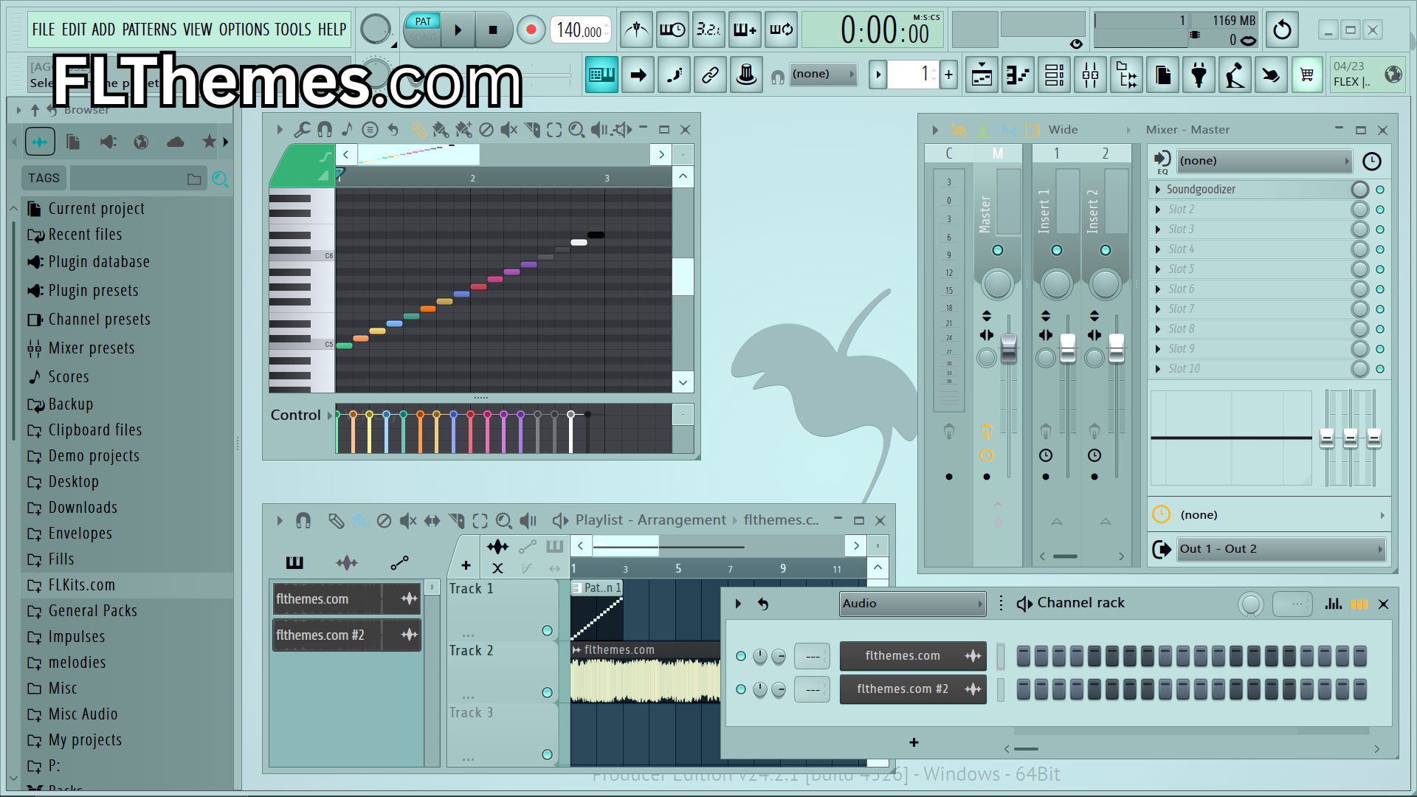Arm the Record button
This screenshot has height=797, width=1417.
[531, 30]
